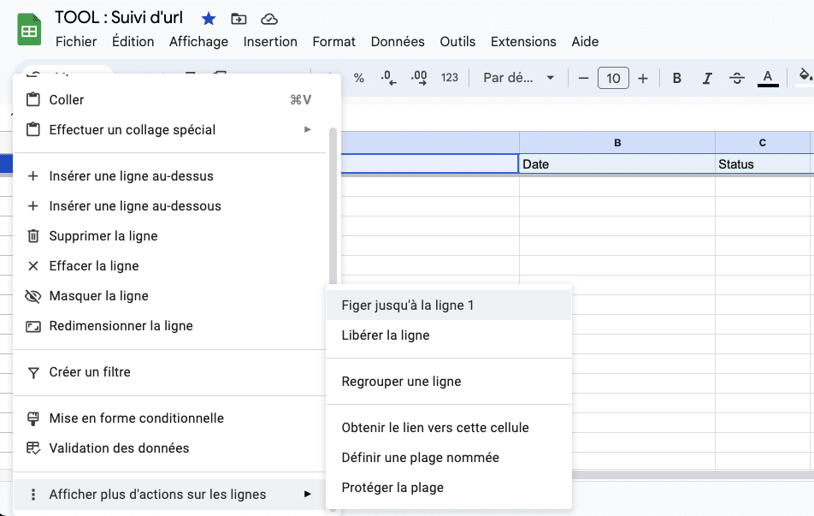Choose Effacer la ligne
This screenshot has width=814, height=516.
(x=170, y=266)
